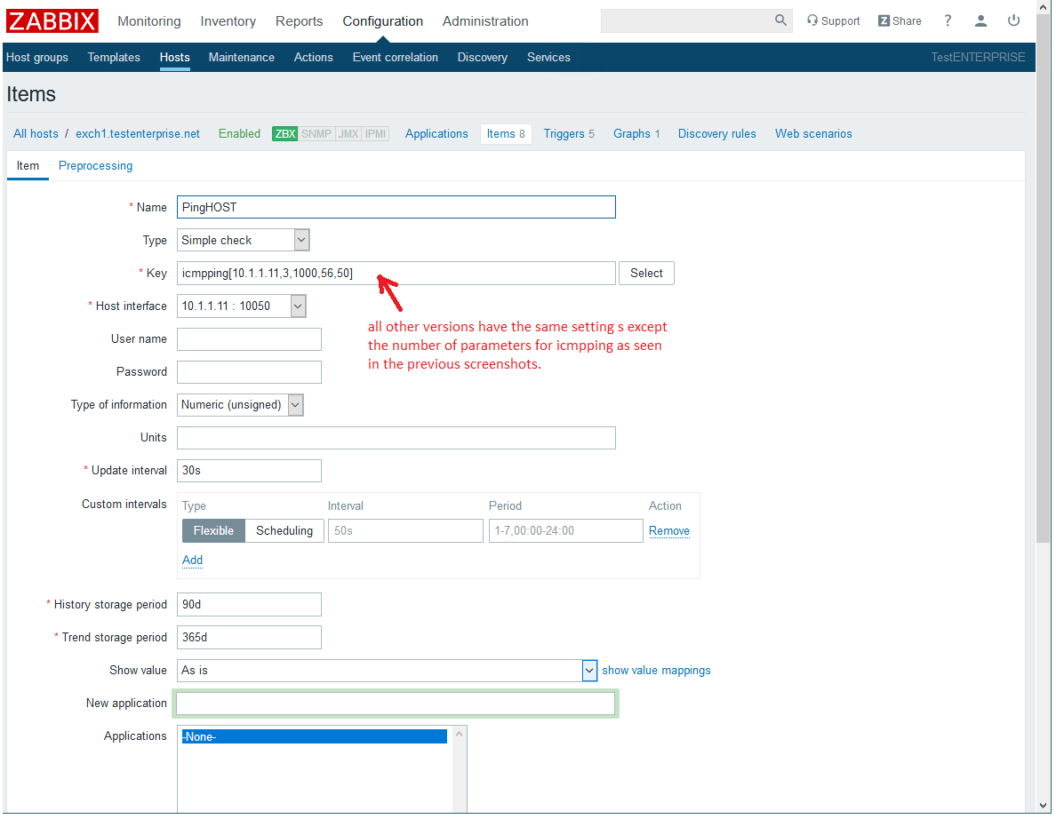Go to Templates submenu
The image size is (1056, 819).
click(x=114, y=57)
